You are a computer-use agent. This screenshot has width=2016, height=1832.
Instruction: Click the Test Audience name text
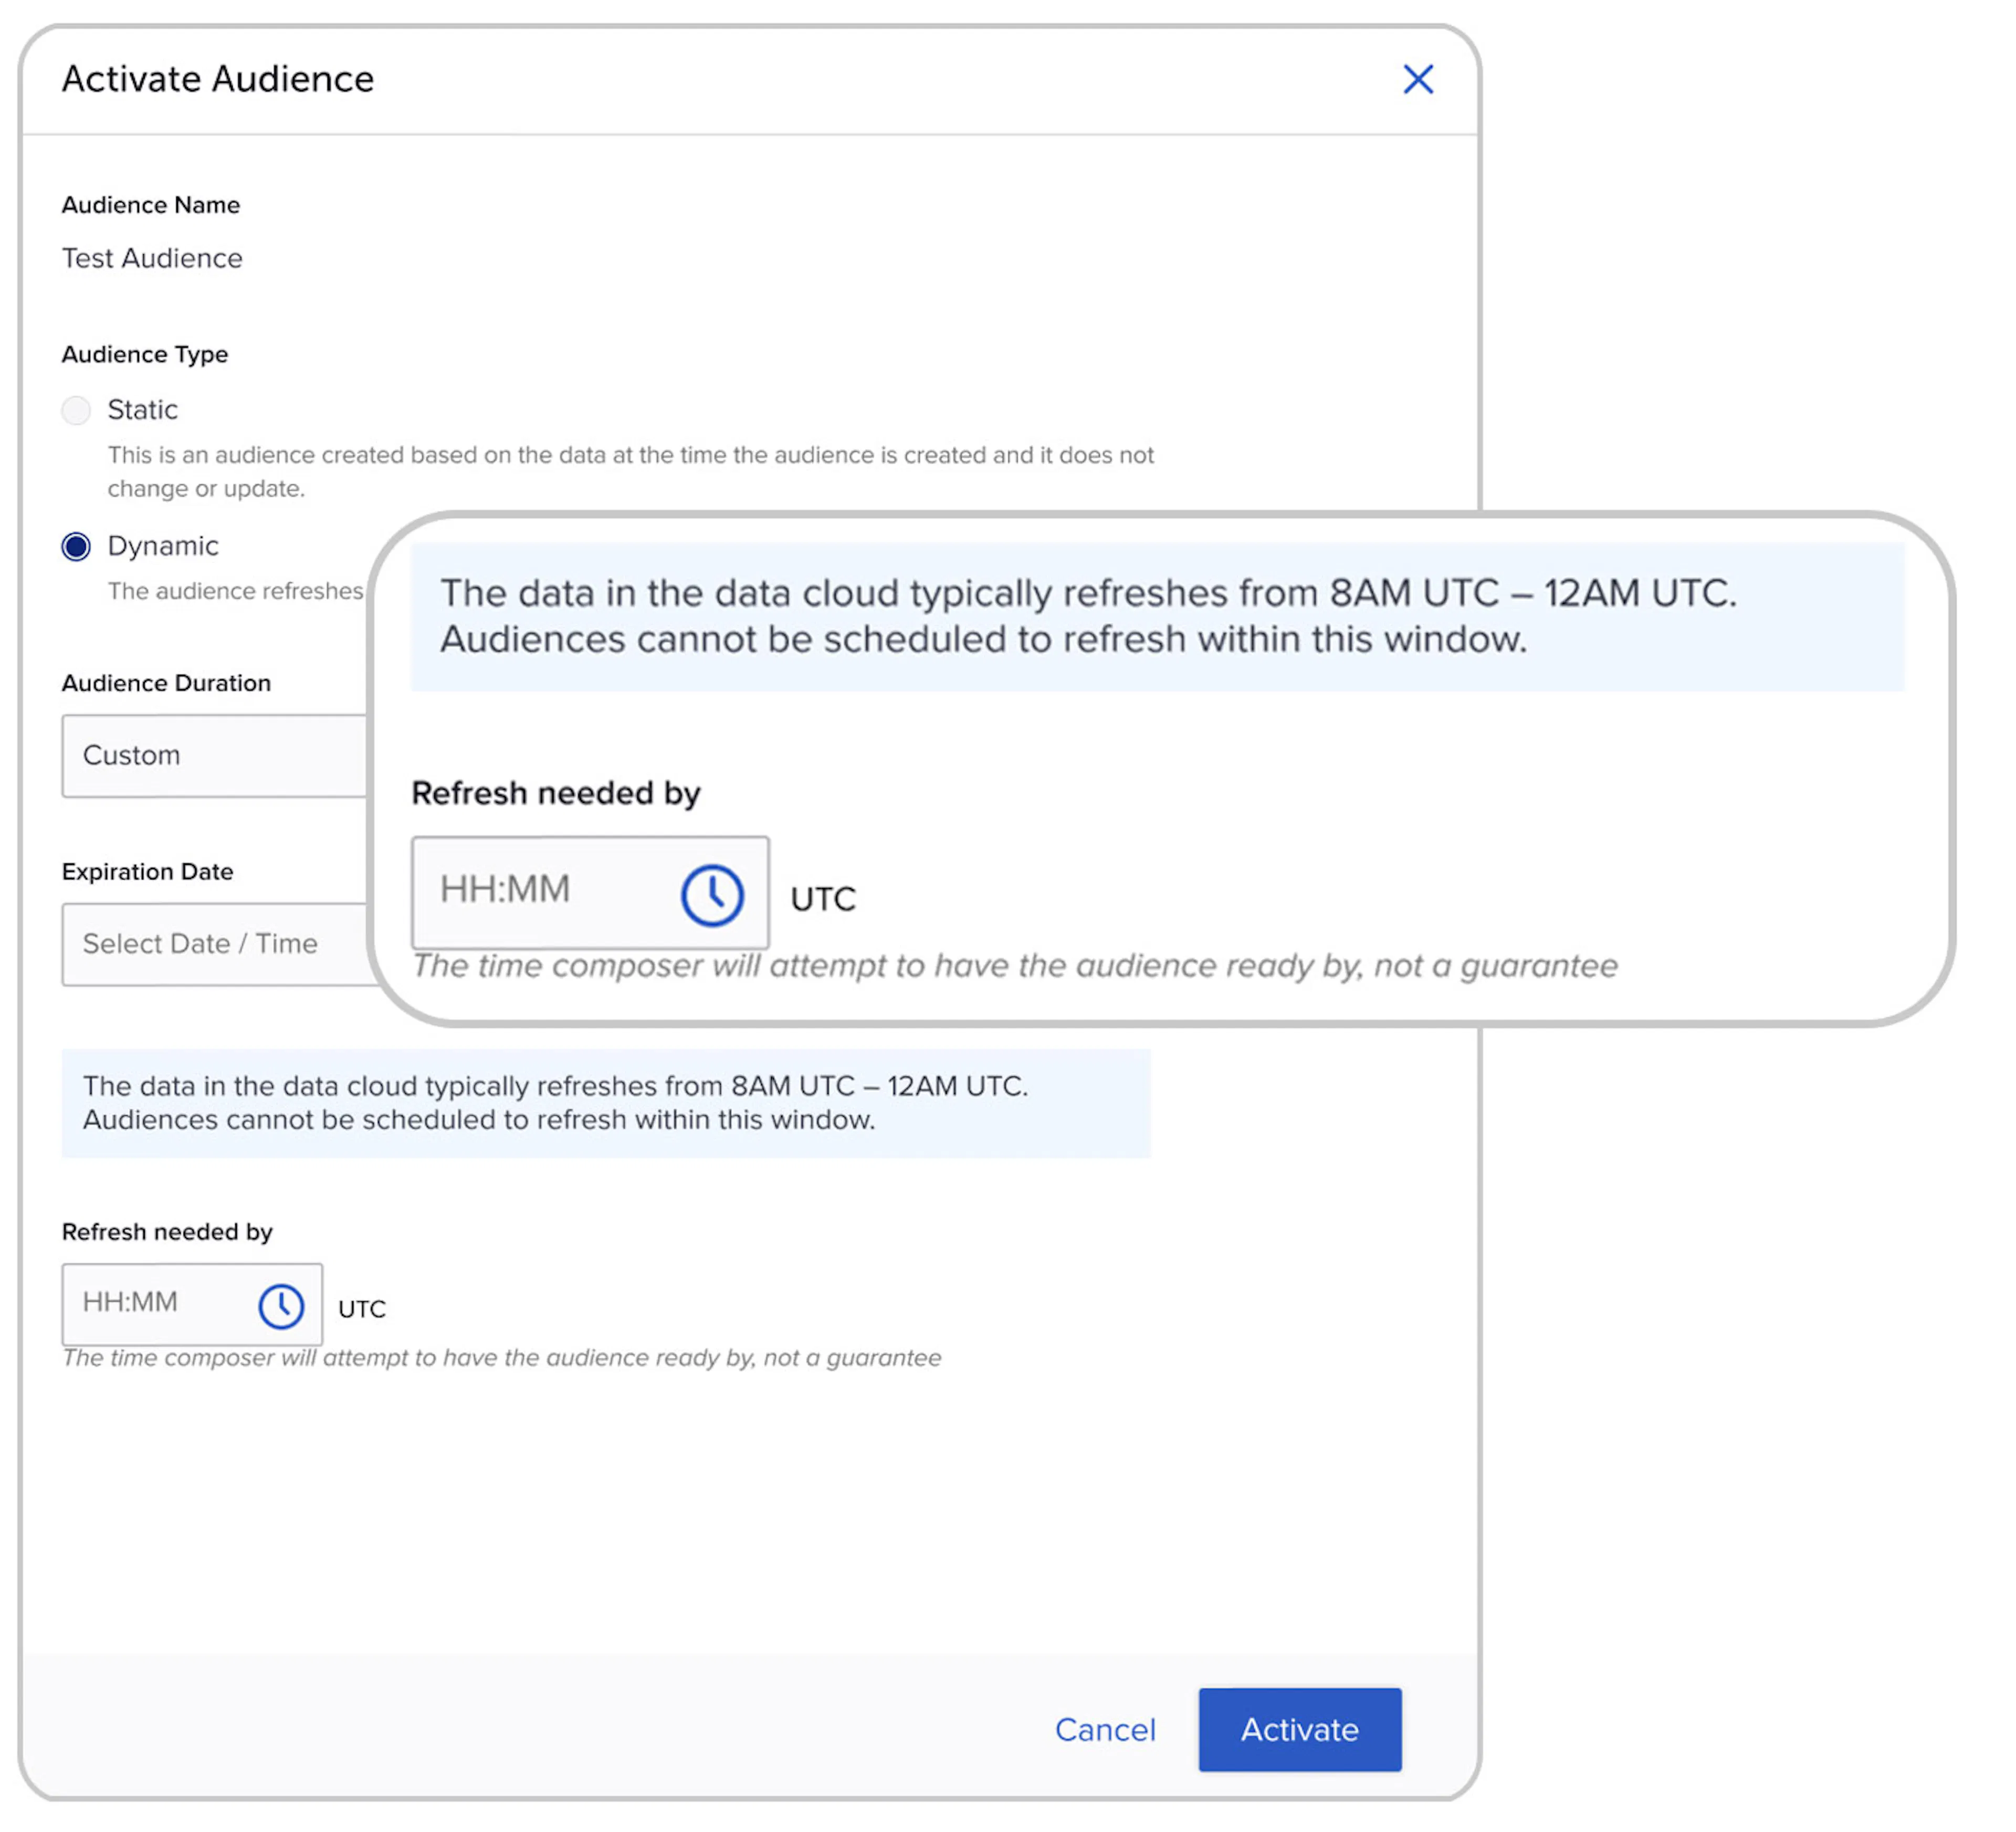(x=152, y=258)
